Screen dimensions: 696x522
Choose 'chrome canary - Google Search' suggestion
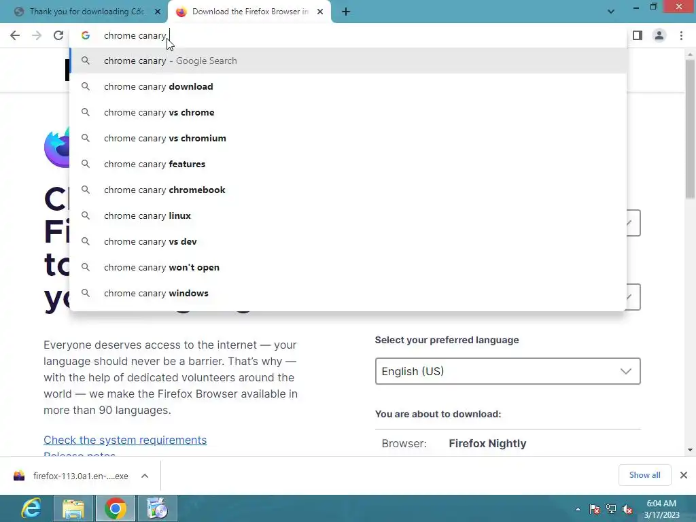[x=349, y=60]
